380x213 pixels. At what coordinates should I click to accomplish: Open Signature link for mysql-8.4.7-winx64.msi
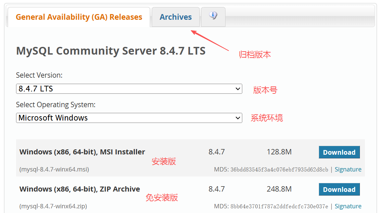tap(348, 169)
